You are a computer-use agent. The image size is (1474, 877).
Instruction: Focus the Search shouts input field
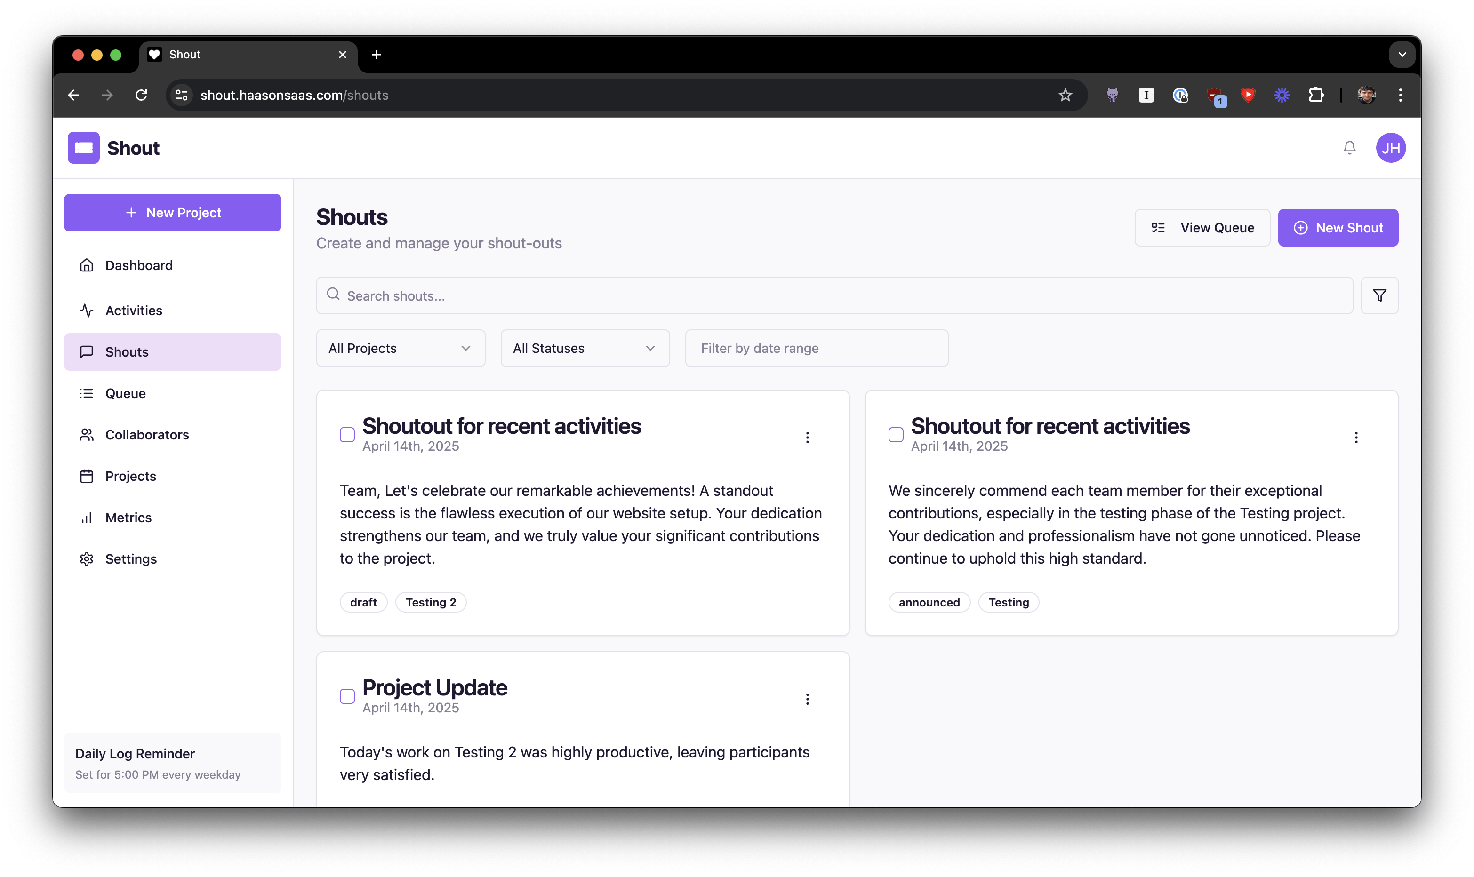pos(833,295)
